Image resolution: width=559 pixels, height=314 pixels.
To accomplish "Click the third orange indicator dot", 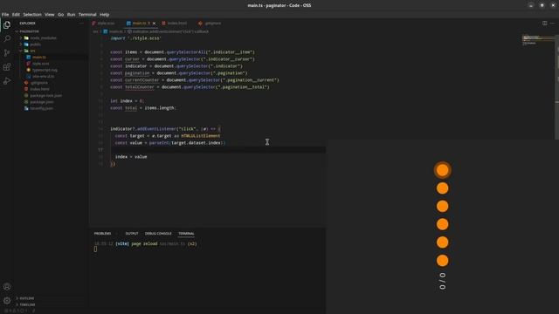I will click(443, 207).
